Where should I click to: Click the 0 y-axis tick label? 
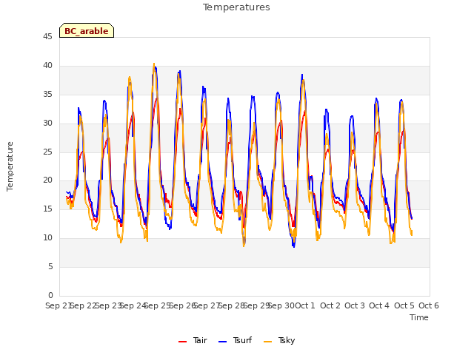[50, 295]
